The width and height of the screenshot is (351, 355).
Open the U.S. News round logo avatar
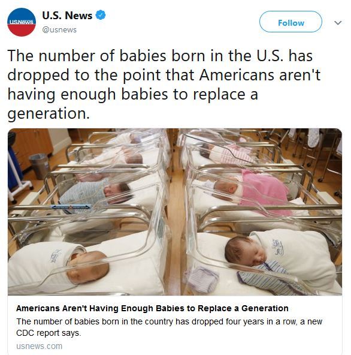pyautogui.click(x=22, y=22)
